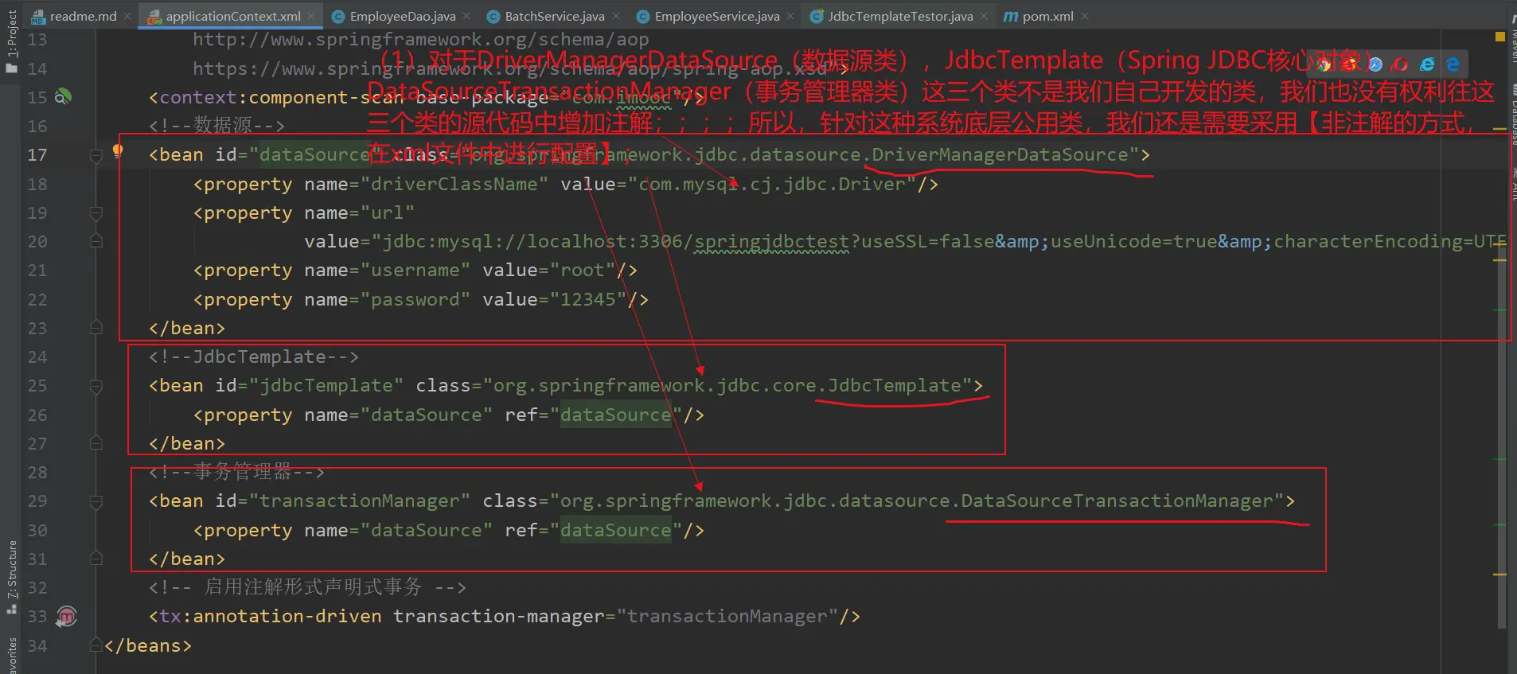1517x674 pixels.
Task: Click line number 32 in the gutter
Action: pos(37,587)
